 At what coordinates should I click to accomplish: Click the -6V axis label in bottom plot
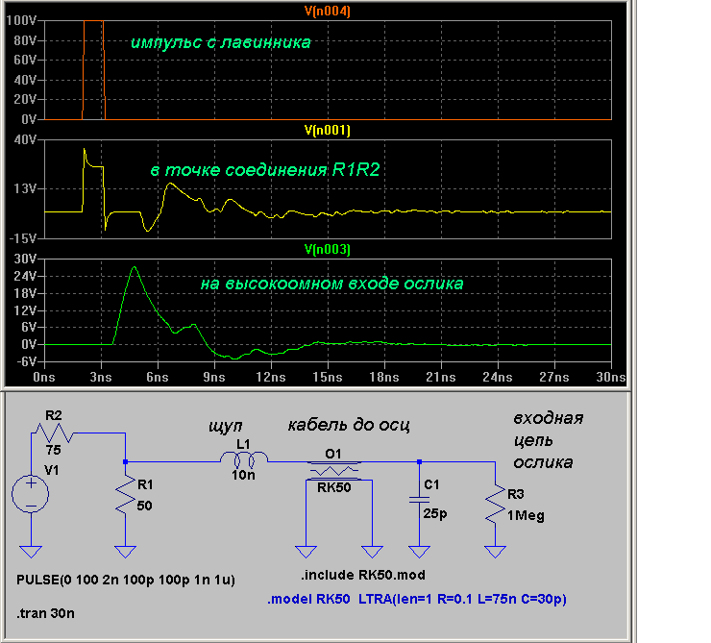[x=26, y=361]
